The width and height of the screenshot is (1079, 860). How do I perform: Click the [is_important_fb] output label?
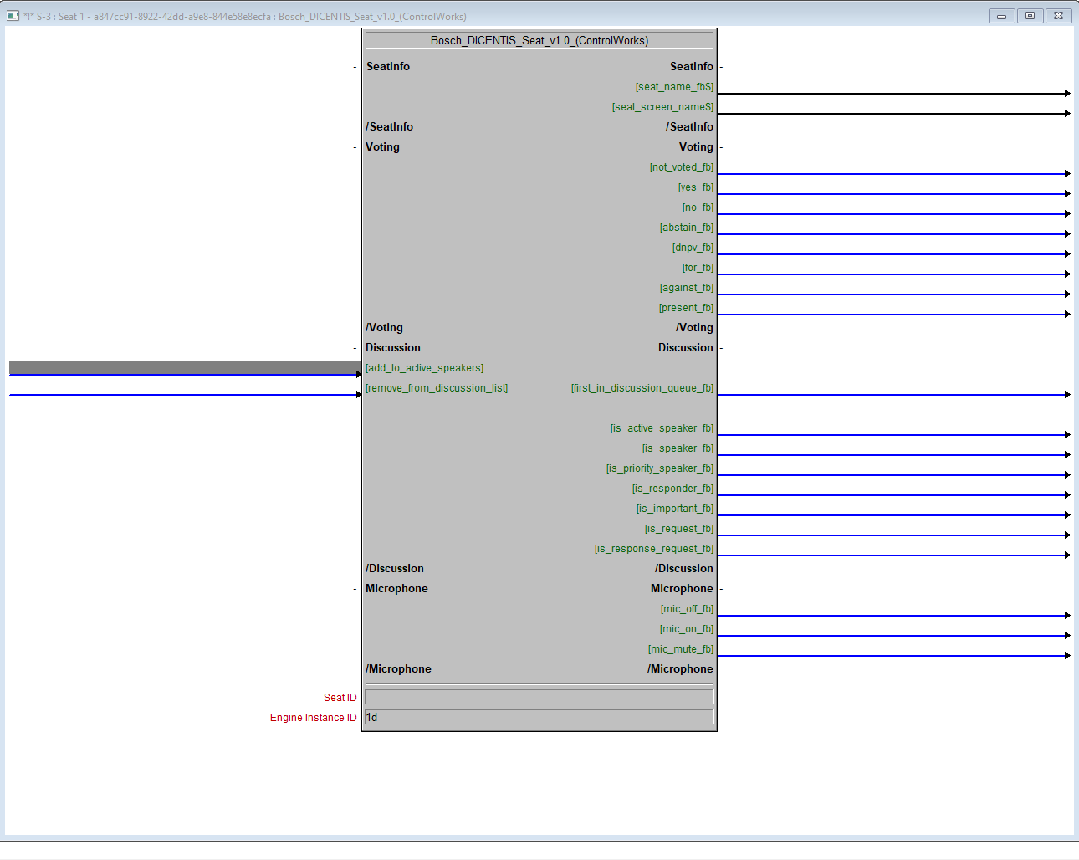click(x=675, y=509)
